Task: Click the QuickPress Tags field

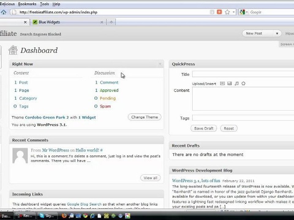Action: point(243,118)
